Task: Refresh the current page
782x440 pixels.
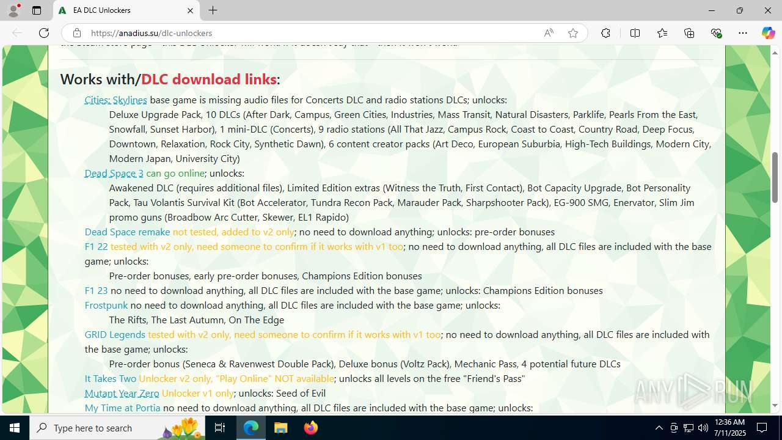Action: coord(44,33)
